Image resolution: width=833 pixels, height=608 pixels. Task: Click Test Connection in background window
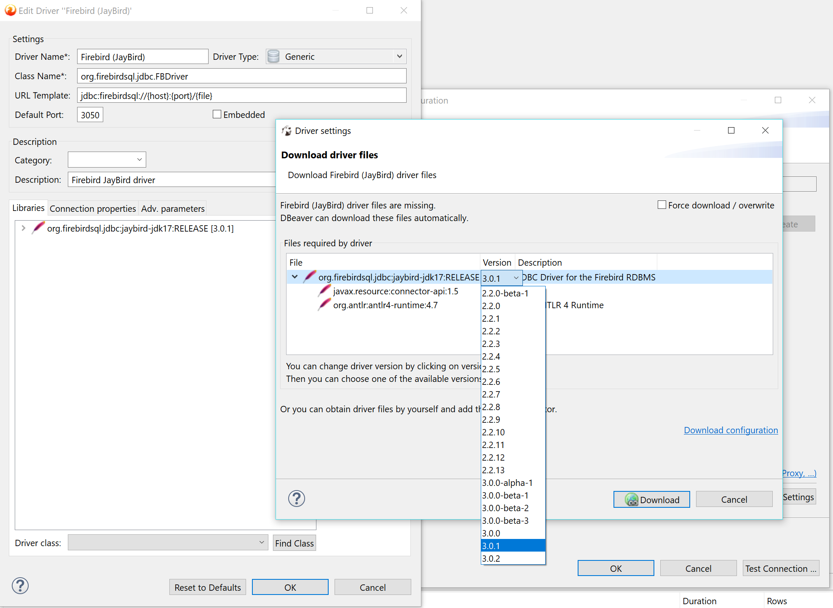pyautogui.click(x=781, y=568)
